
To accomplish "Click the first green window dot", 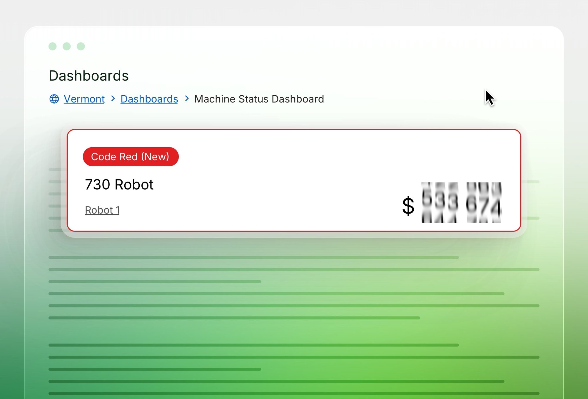I will 53,46.
